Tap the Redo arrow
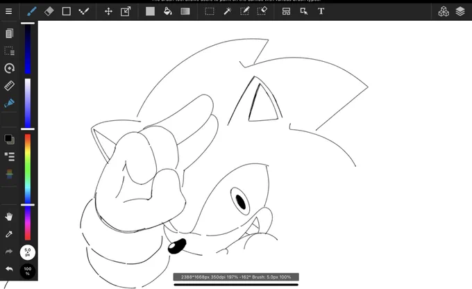 9,251
